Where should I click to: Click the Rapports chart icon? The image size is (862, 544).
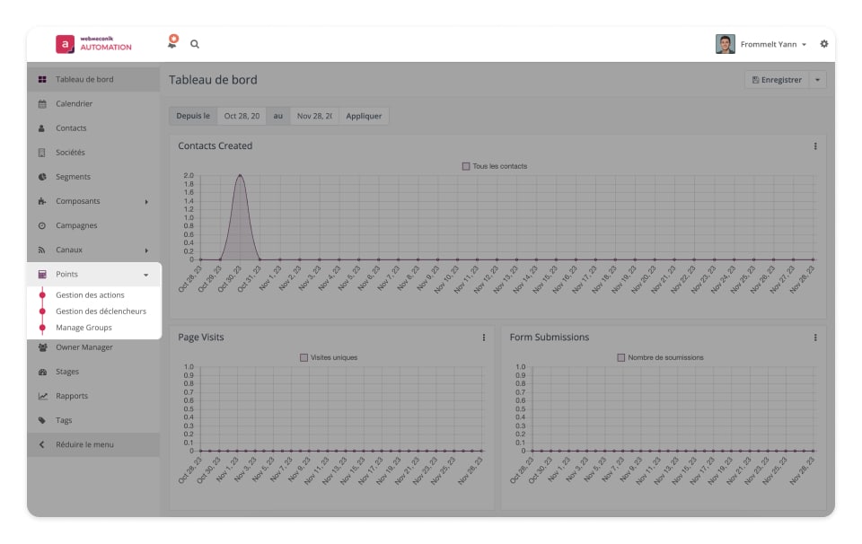click(42, 396)
